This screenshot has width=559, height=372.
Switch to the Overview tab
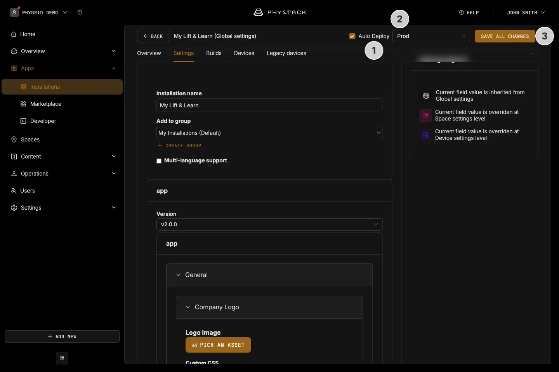point(149,53)
